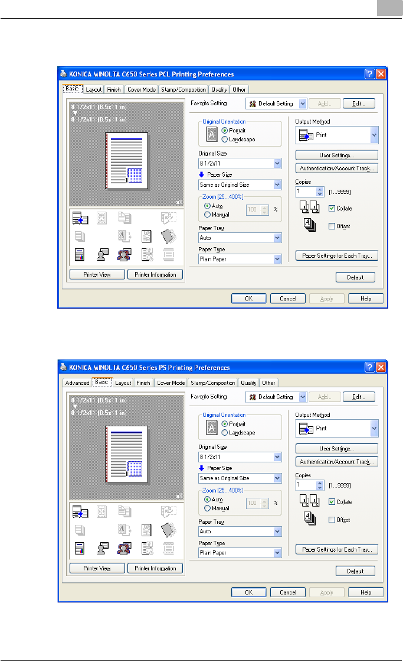Click the collate pages illustration in PCL window

click(310, 206)
